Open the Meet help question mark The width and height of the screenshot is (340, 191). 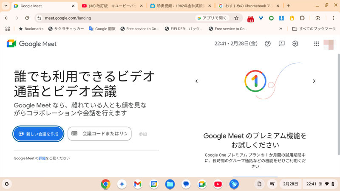267,44
